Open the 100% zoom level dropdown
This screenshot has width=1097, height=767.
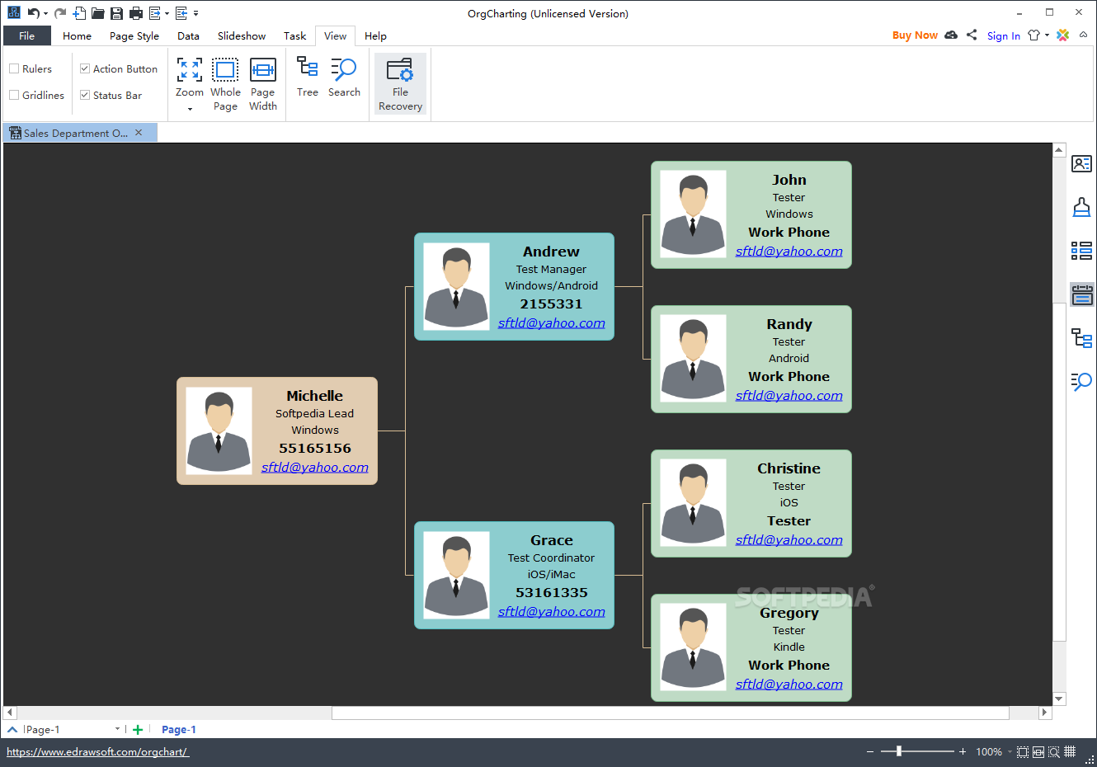(1010, 751)
